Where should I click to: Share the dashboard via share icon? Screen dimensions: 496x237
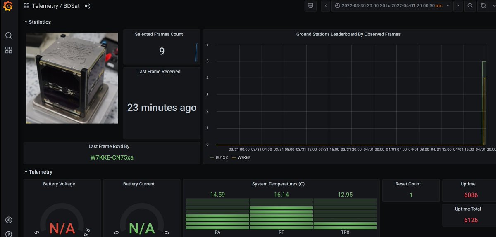pos(87,6)
